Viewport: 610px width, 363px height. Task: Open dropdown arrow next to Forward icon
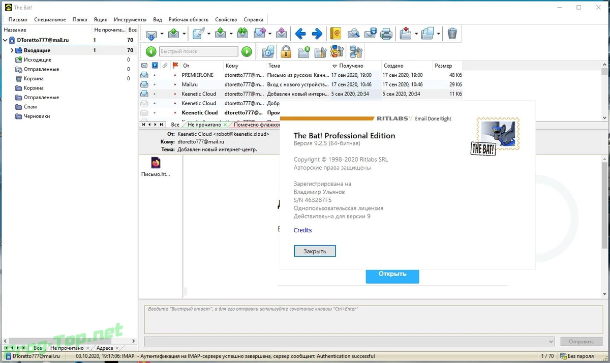tap(270, 35)
